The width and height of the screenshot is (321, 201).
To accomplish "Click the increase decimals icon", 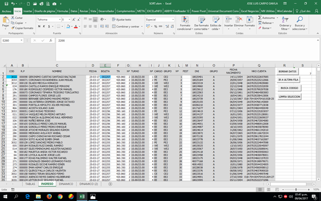I will [167, 26].
